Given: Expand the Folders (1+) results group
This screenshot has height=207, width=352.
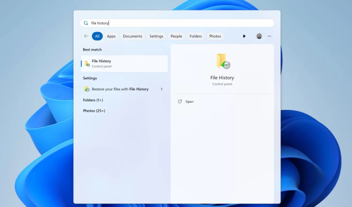Looking at the screenshot, I should (x=93, y=100).
